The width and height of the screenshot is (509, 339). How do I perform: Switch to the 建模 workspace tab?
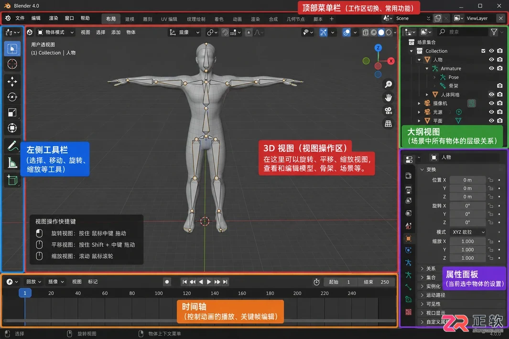[x=130, y=19]
